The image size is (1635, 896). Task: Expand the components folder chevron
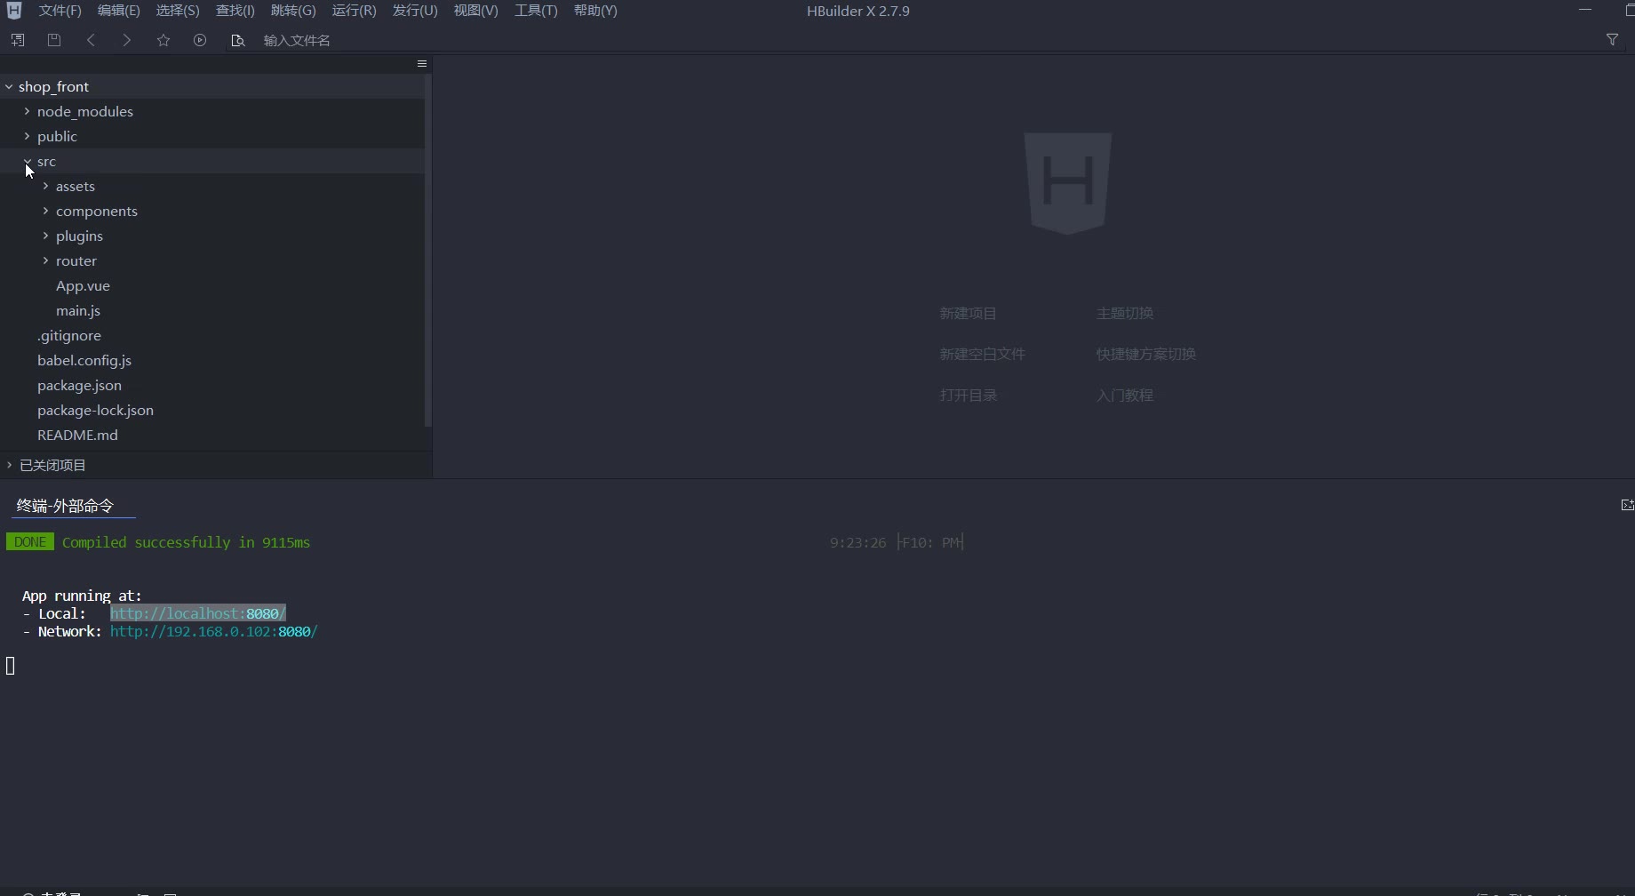point(45,211)
